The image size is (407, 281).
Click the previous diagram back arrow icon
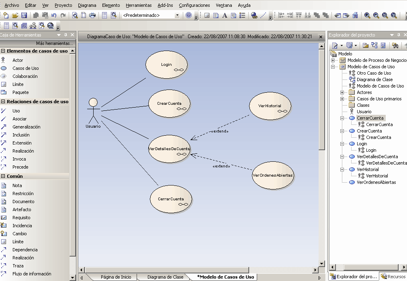[337, 16]
